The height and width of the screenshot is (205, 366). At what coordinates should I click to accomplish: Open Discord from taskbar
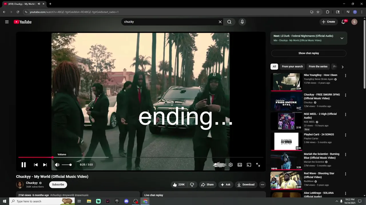pyautogui.click(x=126, y=201)
